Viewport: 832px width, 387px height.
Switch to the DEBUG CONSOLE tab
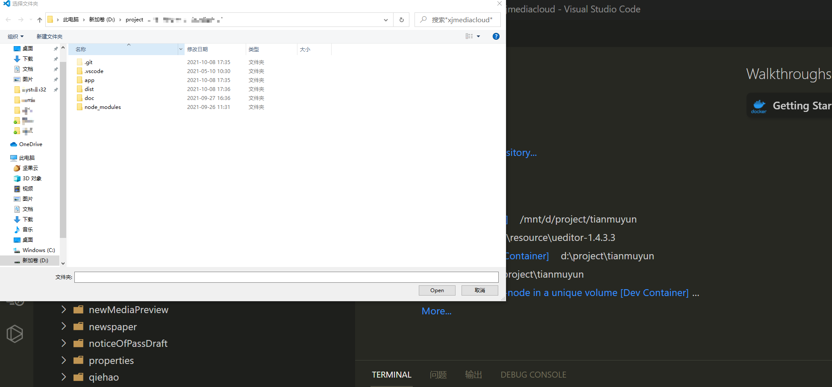point(533,375)
